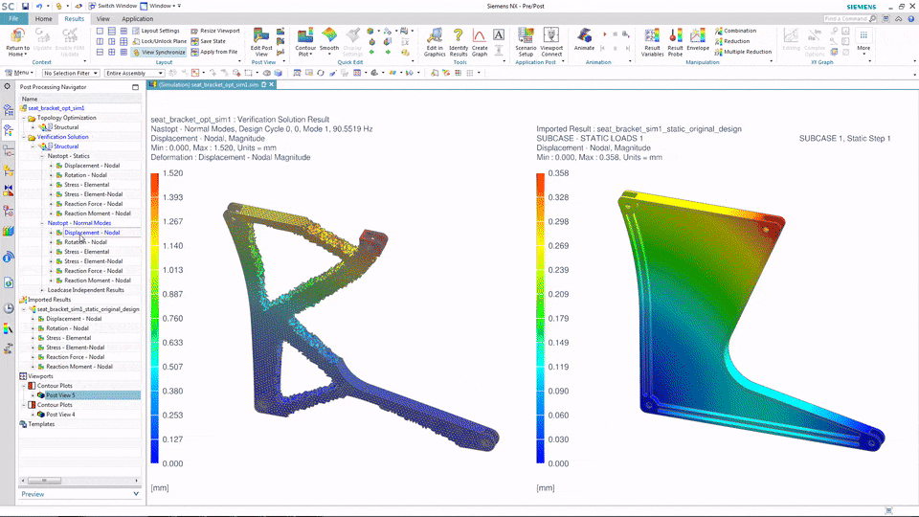Close the seat_bracket_opt_sim1.sim tab
This screenshot has width=919, height=517.
coord(271,84)
